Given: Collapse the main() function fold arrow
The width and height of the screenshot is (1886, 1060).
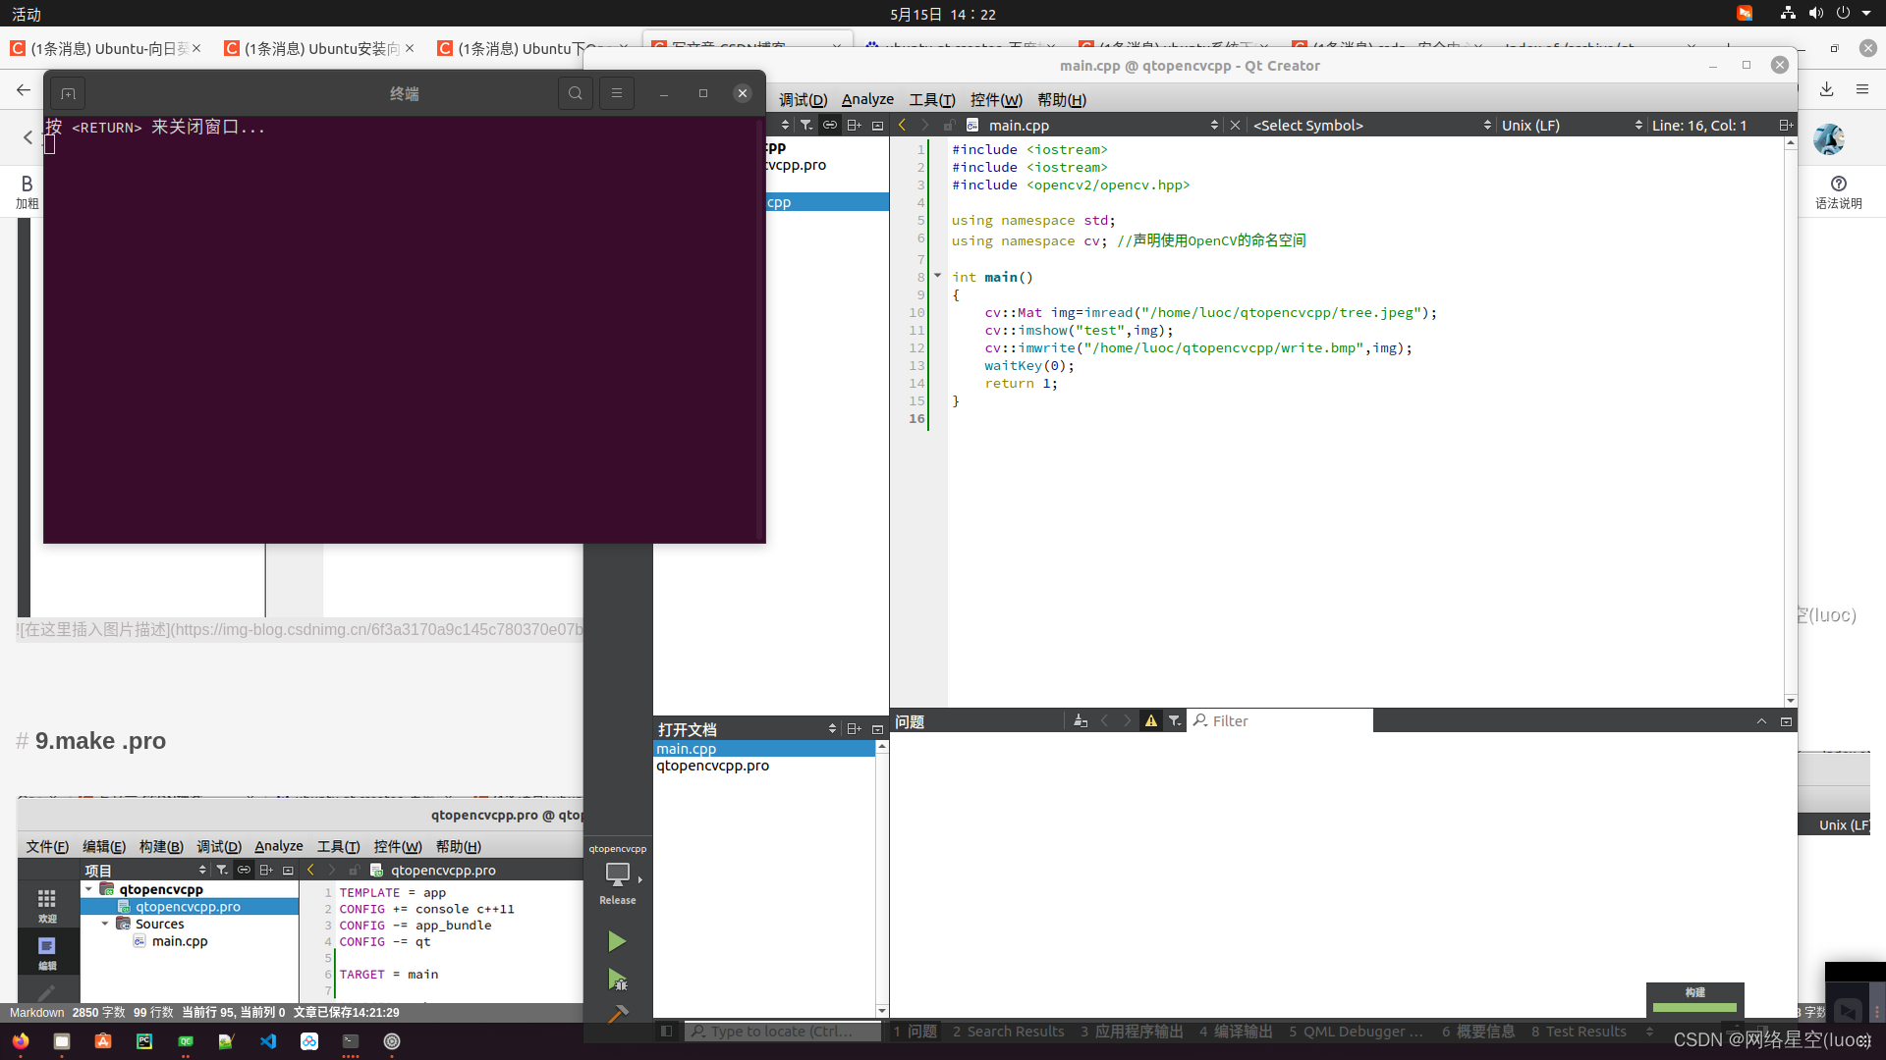Looking at the screenshot, I should 937,276.
